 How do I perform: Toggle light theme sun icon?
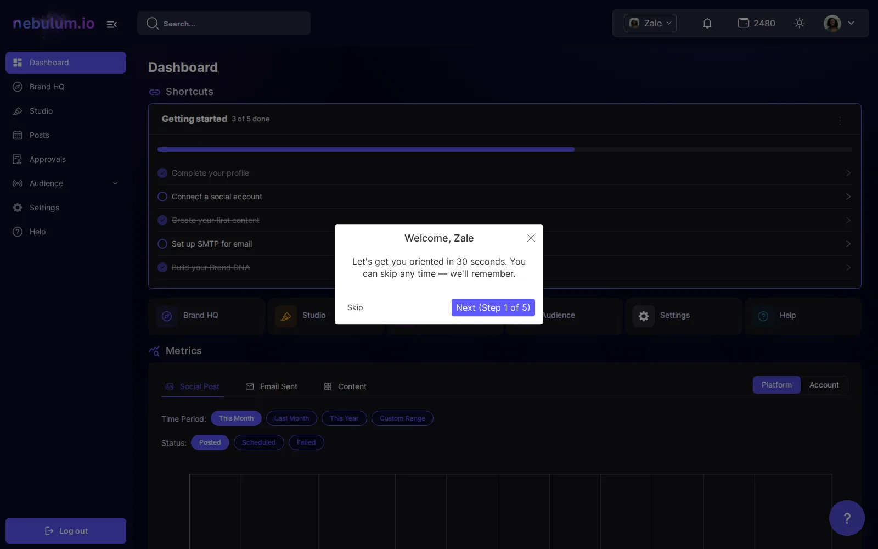[x=800, y=23]
